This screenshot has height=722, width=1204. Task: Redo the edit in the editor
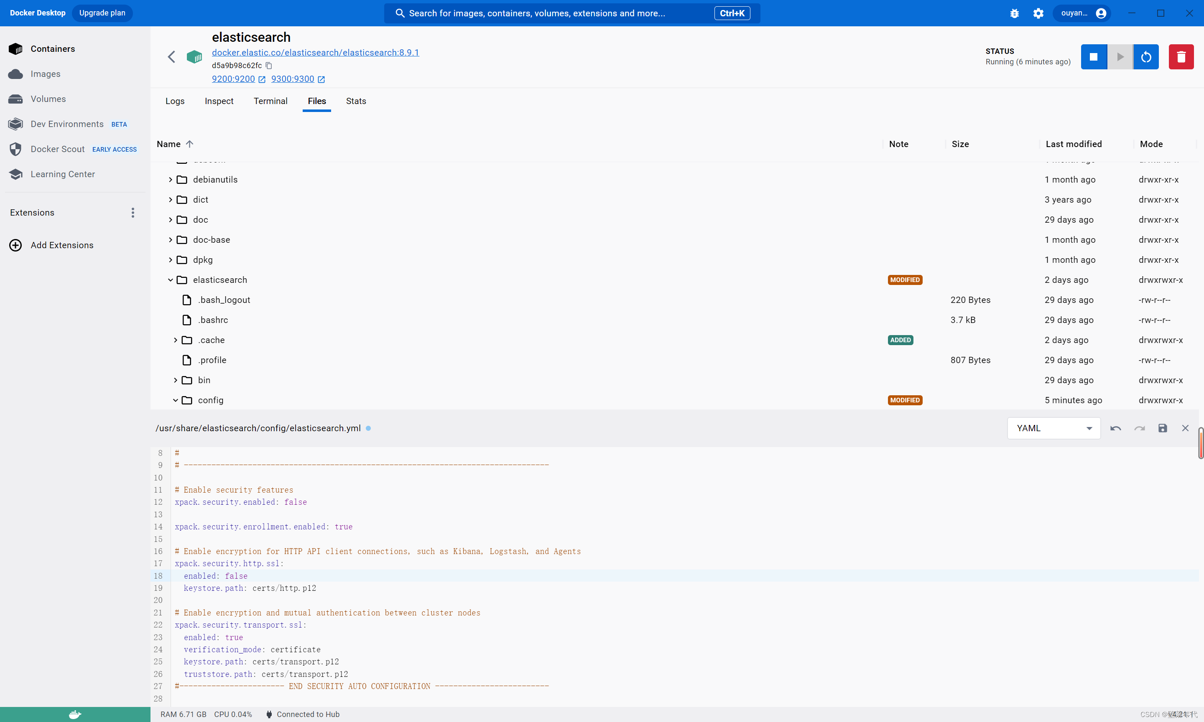(x=1139, y=428)
